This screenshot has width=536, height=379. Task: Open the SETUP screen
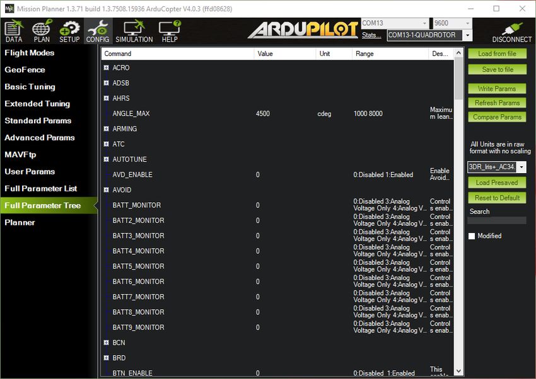[69, 31]
